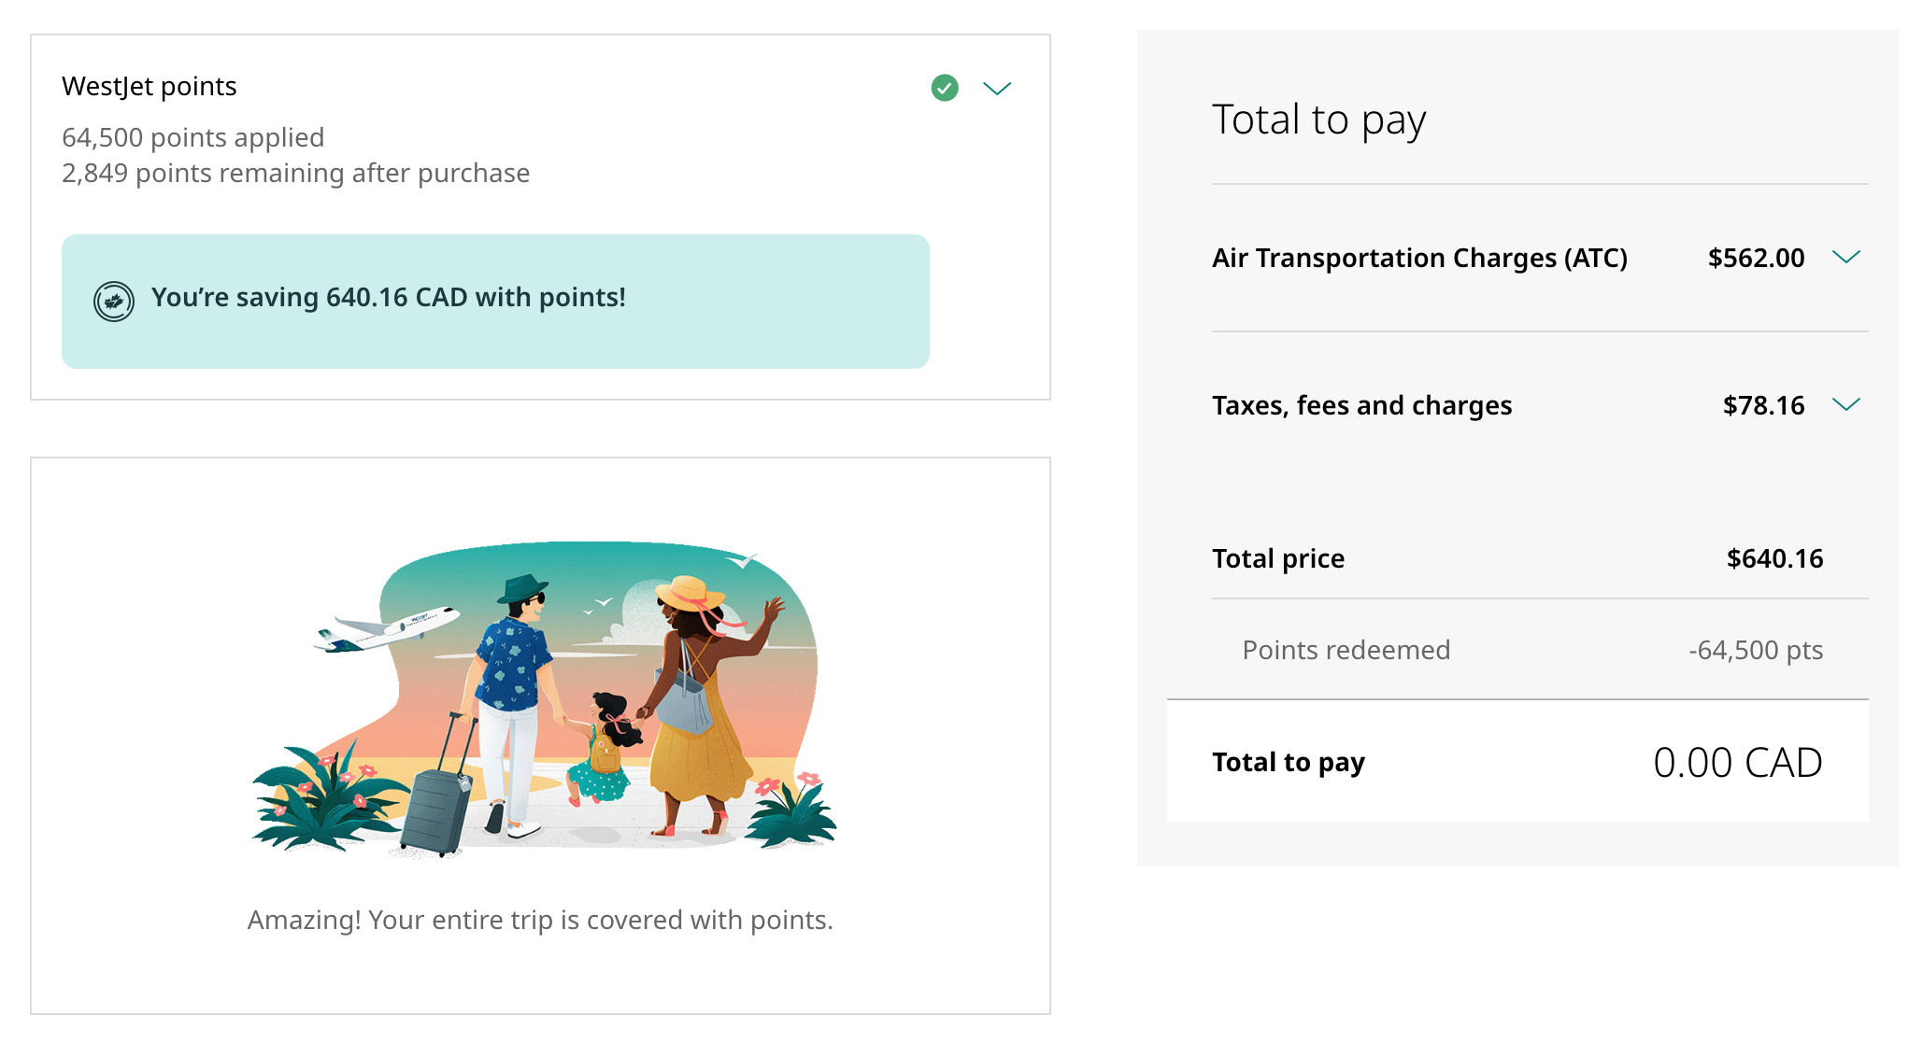Expand Air Transportation Charges details
Screen dimensions: 1923x1042
point(1848,257)
